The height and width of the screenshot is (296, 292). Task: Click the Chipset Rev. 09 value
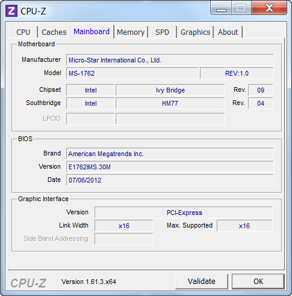(x=261, y=90)
